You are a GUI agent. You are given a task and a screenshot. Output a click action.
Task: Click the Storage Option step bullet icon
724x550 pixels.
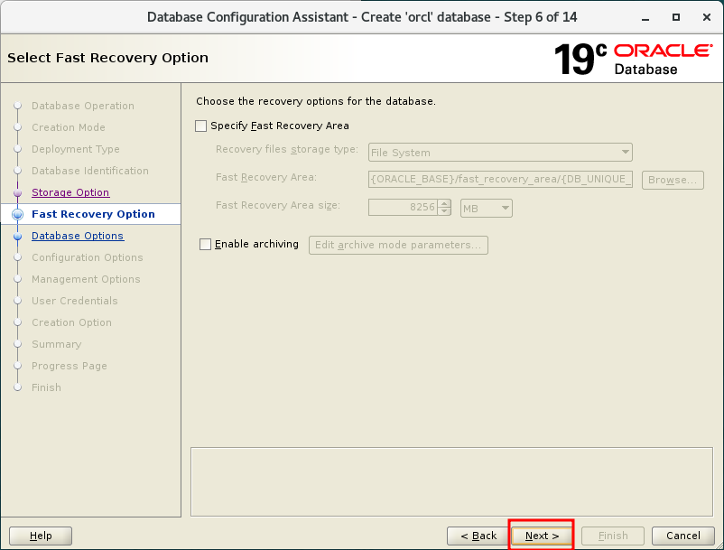pyautogui.click(x=17, y=192)
